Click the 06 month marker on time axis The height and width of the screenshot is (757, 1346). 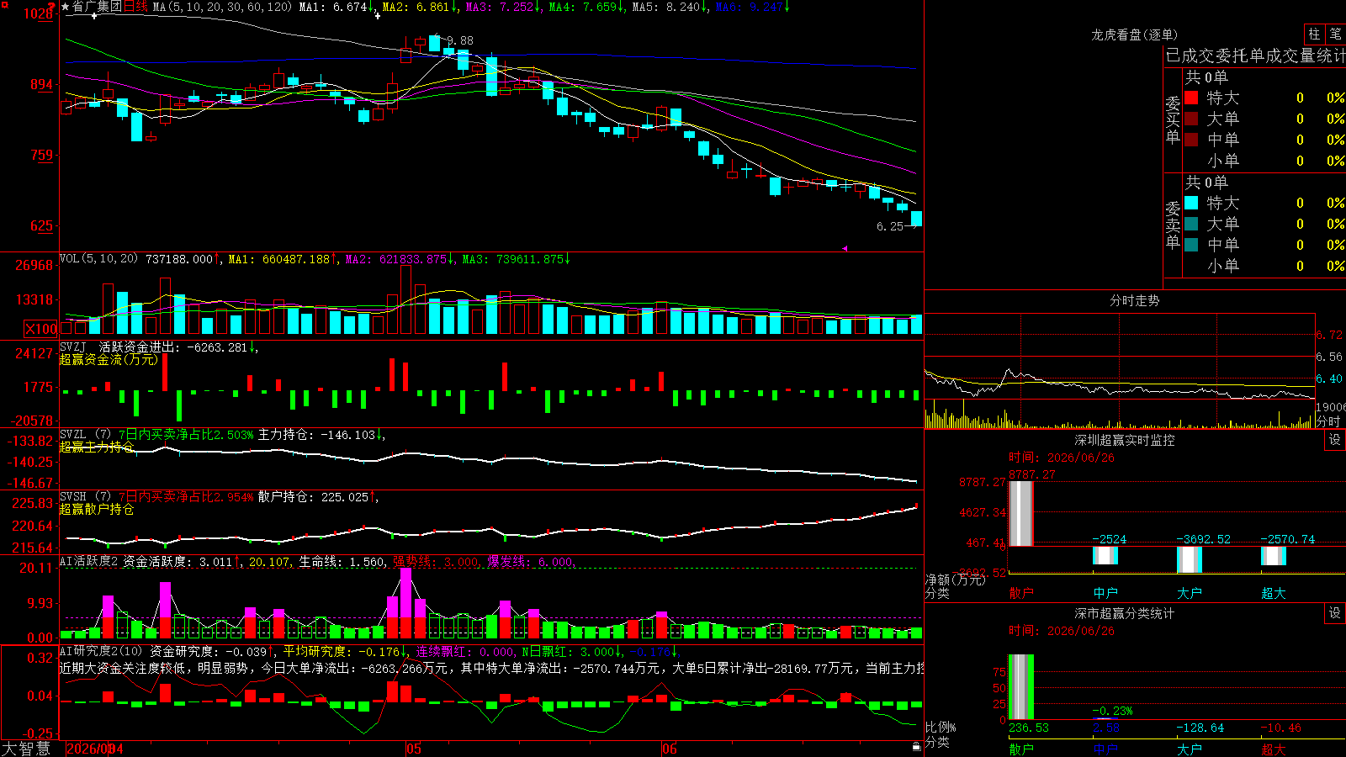click(669, 749)
